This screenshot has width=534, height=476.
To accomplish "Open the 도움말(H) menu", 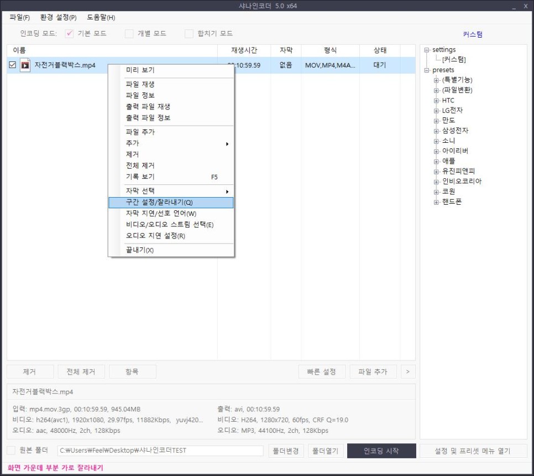I will coord(101,17).
